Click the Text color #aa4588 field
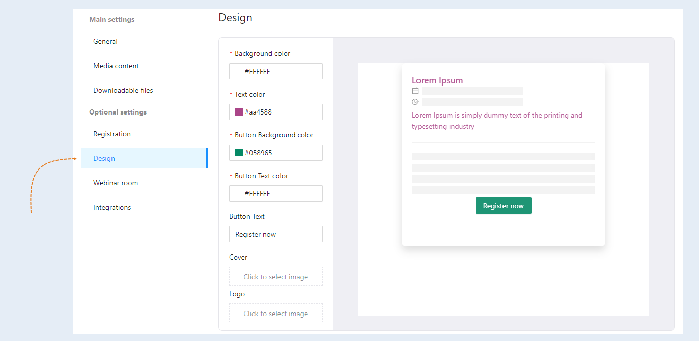699x341 pixels. pyautogui.click(x=276, y=112)
